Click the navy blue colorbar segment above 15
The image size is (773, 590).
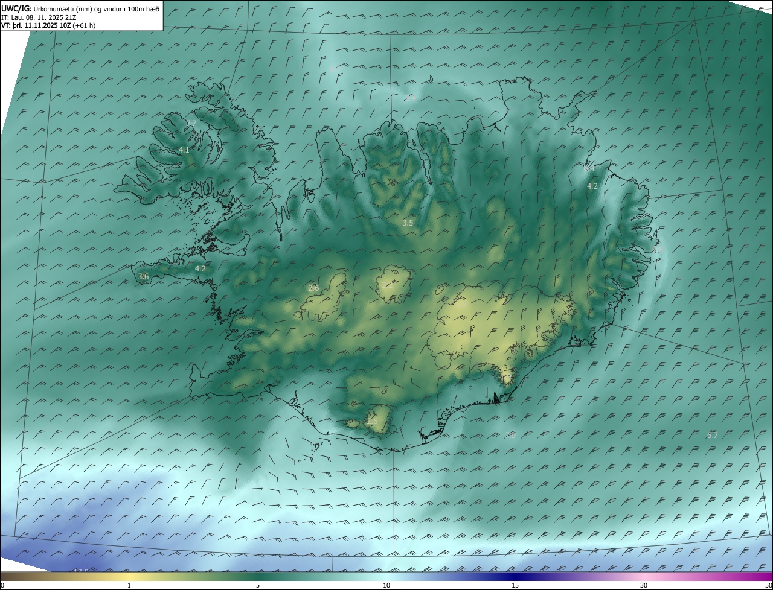point(515,576)
